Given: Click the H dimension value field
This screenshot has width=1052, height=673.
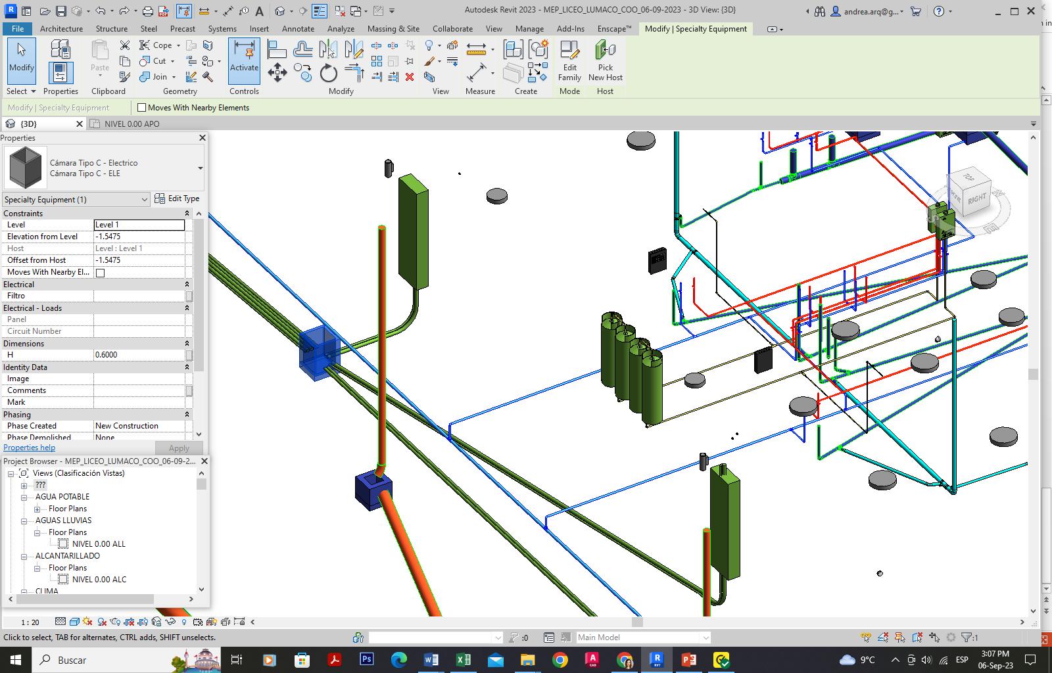Looking at the screenshot, I should click(x=139, y=355).
